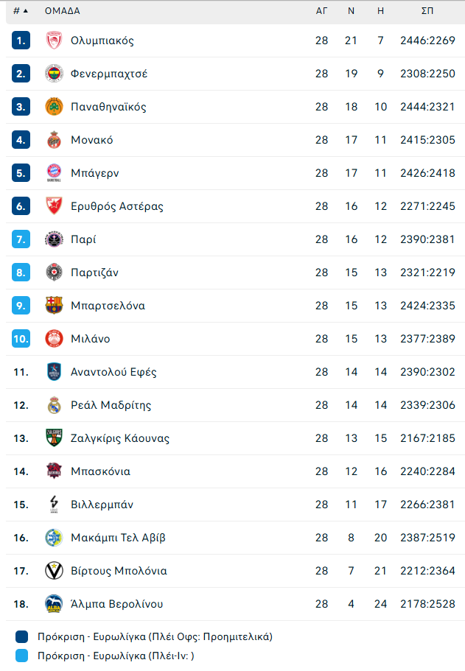The width and height of the screenshot is (465, 671).
Task: Sort by the ΑΓ games column header
Action: point(321,11)
